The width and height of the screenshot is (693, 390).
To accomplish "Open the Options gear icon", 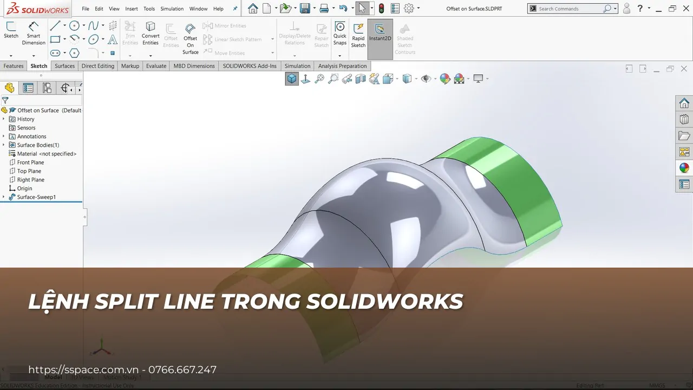I will [x=409, y=8].
